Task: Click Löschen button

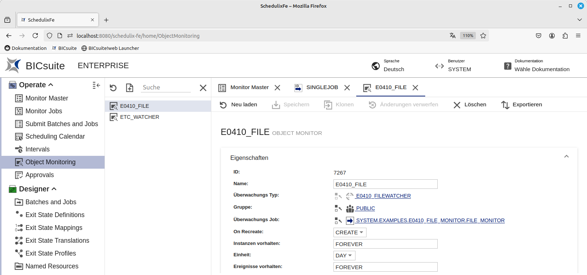Action: click(x=470, y=104)
